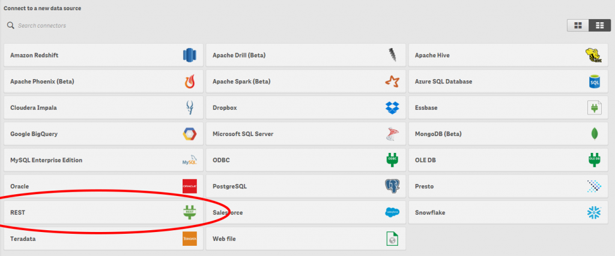Viewport: 615px width, 256px height.
Task: Click the Salesforce cloud icon
Action: pos(392,213)
